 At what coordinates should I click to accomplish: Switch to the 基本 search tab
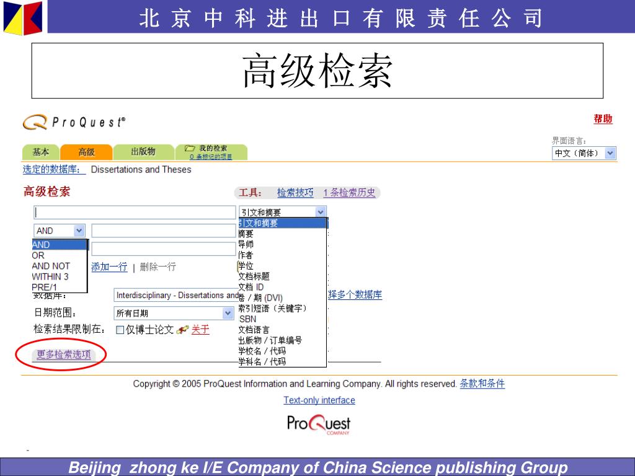point(41,152)
